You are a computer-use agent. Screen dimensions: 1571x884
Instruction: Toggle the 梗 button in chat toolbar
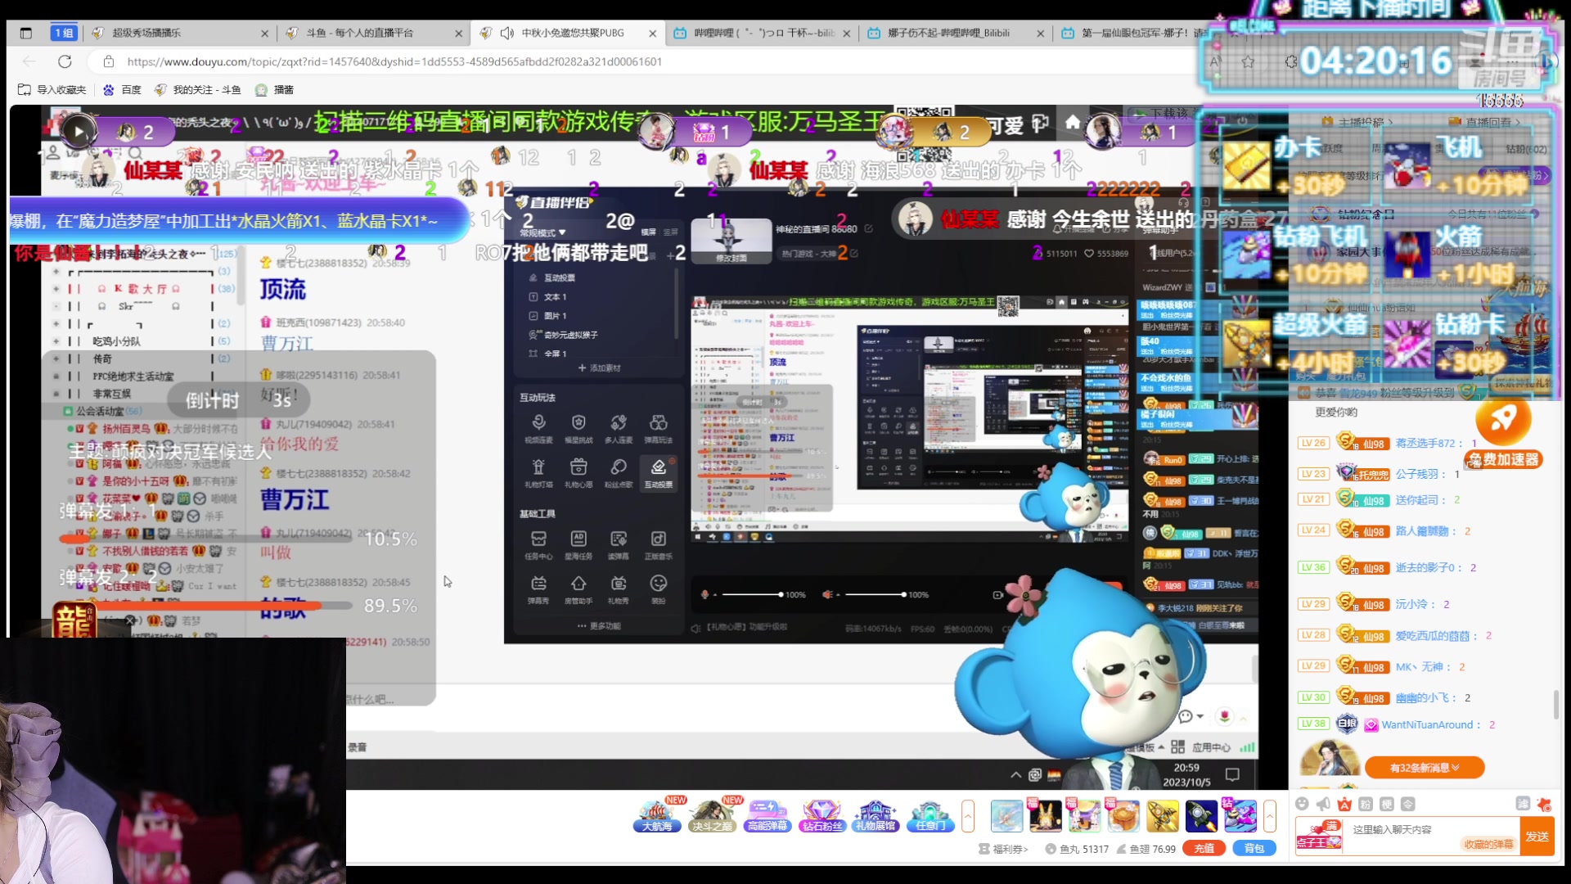[x=1387, y=804]
